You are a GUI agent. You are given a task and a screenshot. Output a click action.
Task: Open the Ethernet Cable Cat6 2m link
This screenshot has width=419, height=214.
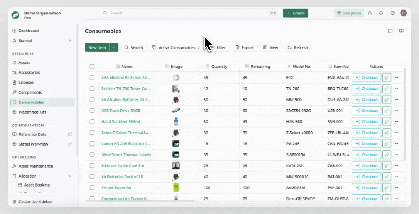click(122, 165)
